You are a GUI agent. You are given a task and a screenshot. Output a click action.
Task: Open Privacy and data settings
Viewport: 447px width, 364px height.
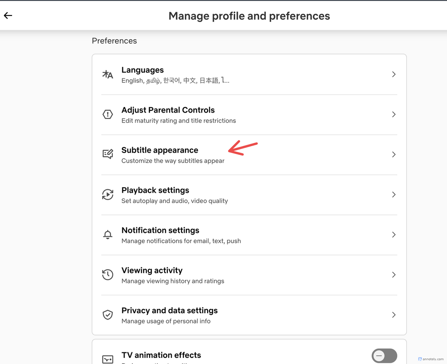[249, 315]
